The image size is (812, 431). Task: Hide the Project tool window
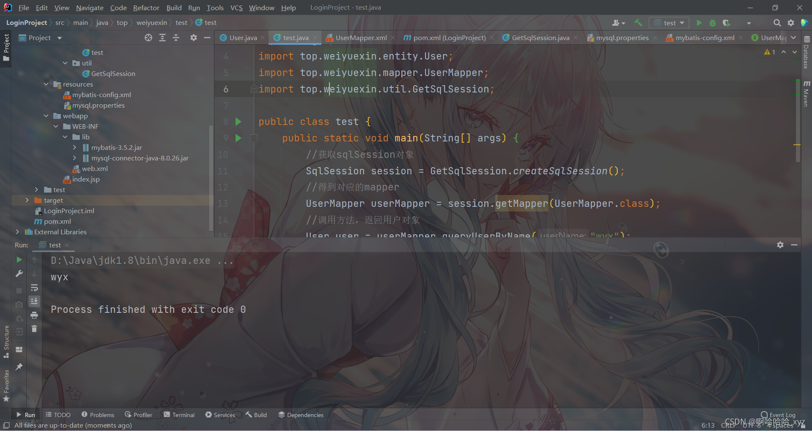coord(207,38)
